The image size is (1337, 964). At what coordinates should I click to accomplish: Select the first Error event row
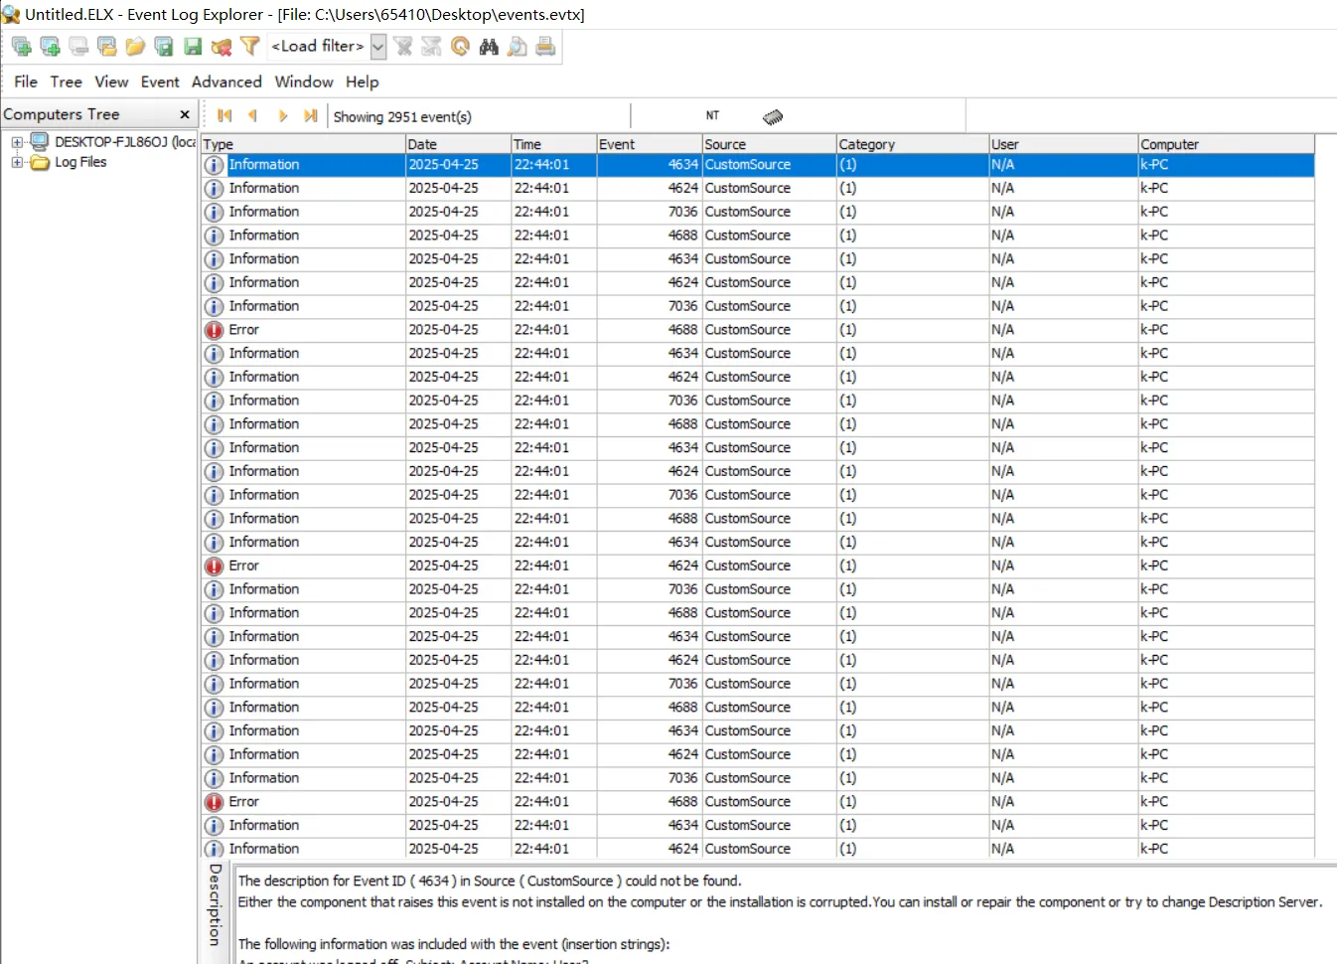[758, 330]
